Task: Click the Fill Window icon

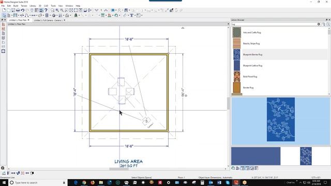Action: pos(71,10)
